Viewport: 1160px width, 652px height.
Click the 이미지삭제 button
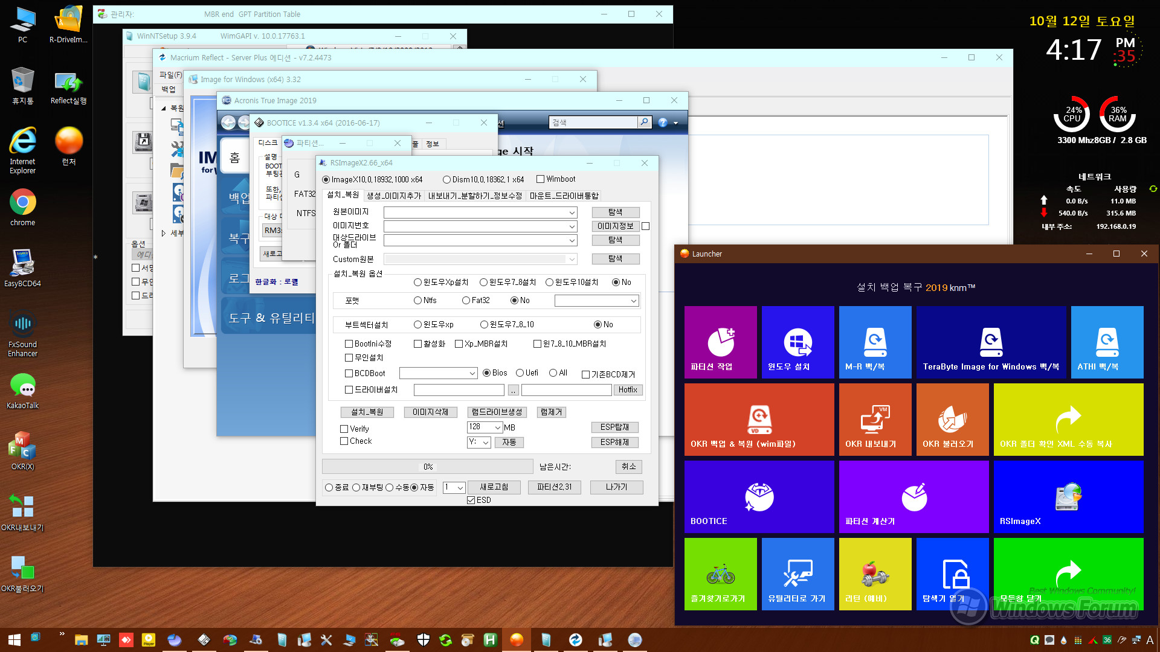click(430, 412)
